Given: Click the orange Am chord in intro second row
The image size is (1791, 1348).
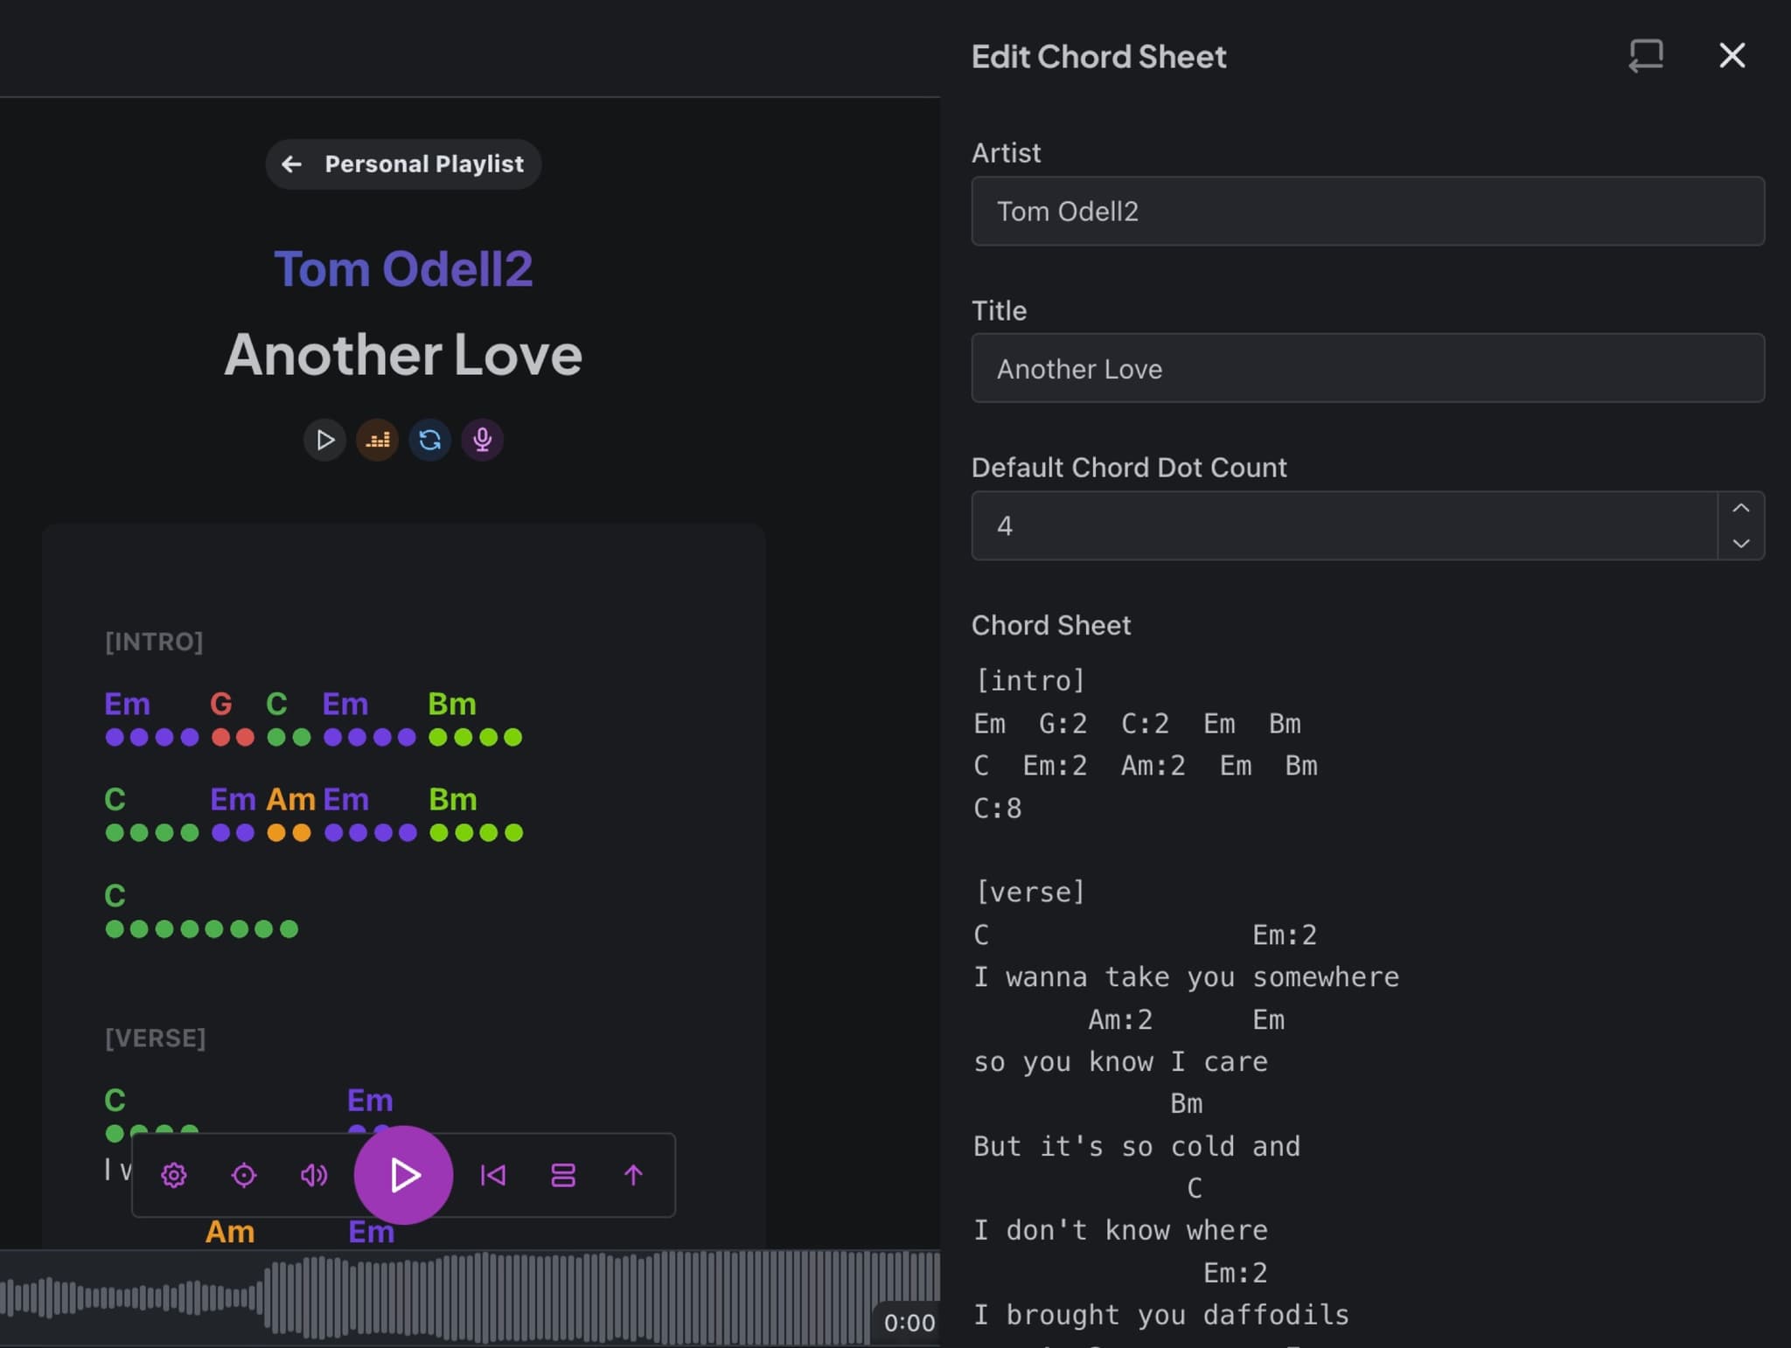Looking at the screenshot, I should coord(291,799).
